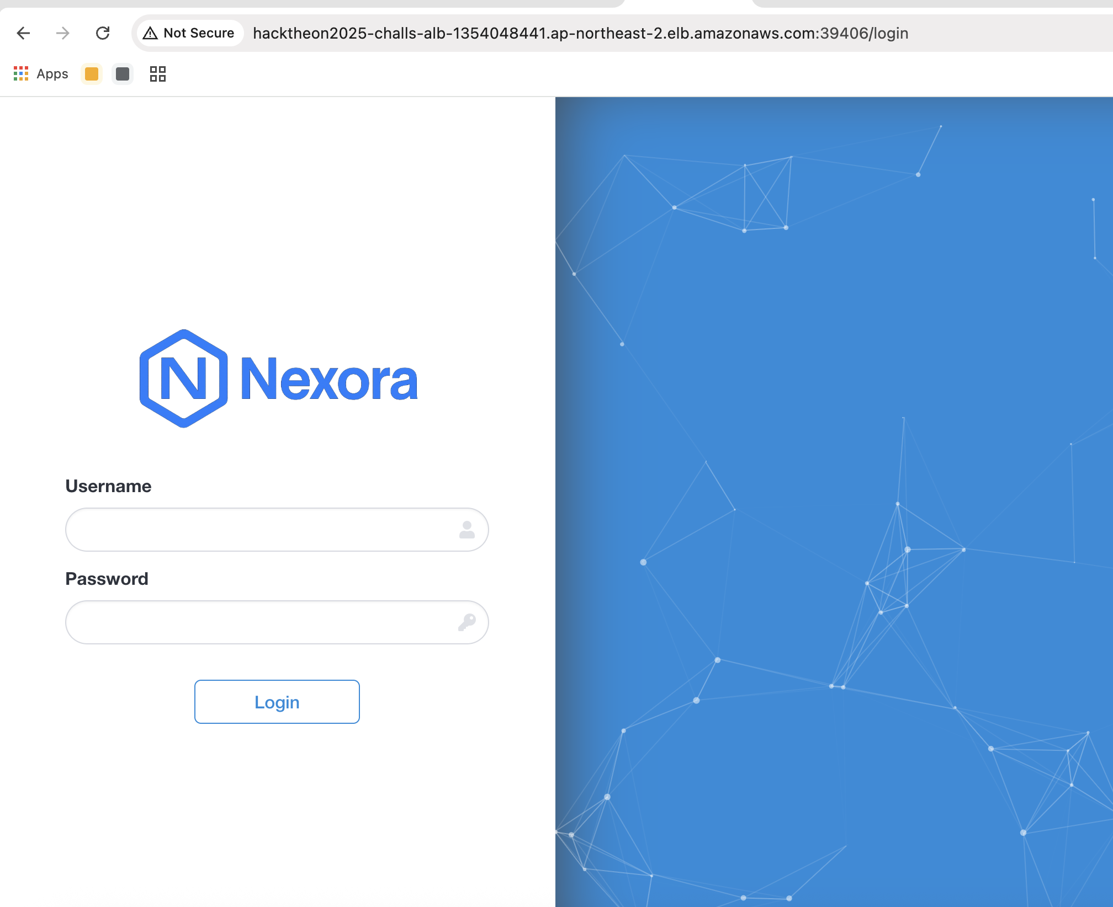
Task: Submit the form with Login button
Action: [277, 702]
